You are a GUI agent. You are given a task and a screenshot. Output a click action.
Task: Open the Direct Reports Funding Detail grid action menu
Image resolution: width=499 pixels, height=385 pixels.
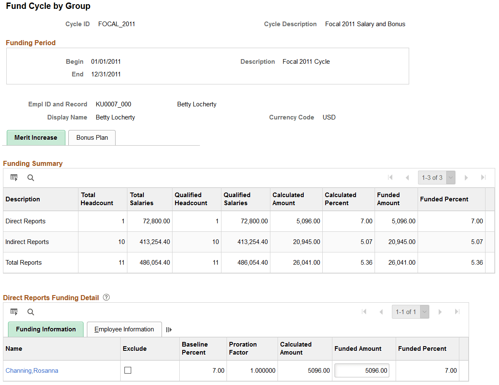[x=14, y=312]
